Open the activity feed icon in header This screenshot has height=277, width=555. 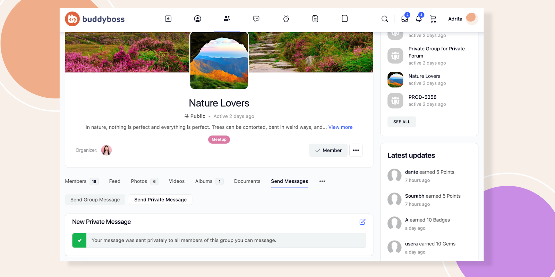pyautogui.click(x=168, y=19)
